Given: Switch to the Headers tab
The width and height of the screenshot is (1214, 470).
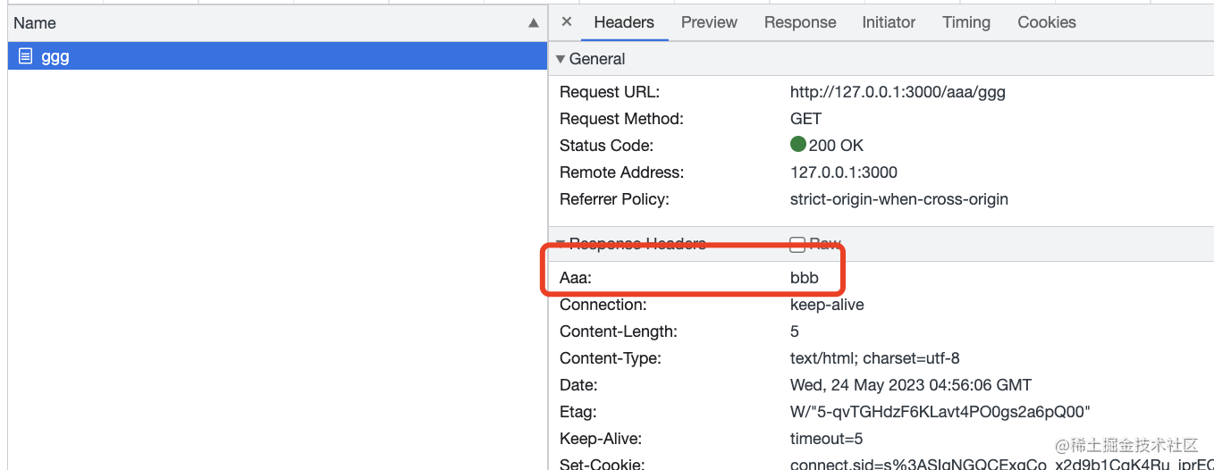Looking at the screenshot, I should [x=623, y=22].
